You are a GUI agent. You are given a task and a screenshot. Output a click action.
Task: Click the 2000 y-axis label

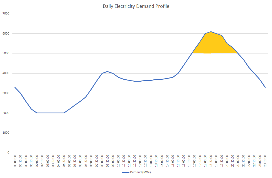point(6,113)
